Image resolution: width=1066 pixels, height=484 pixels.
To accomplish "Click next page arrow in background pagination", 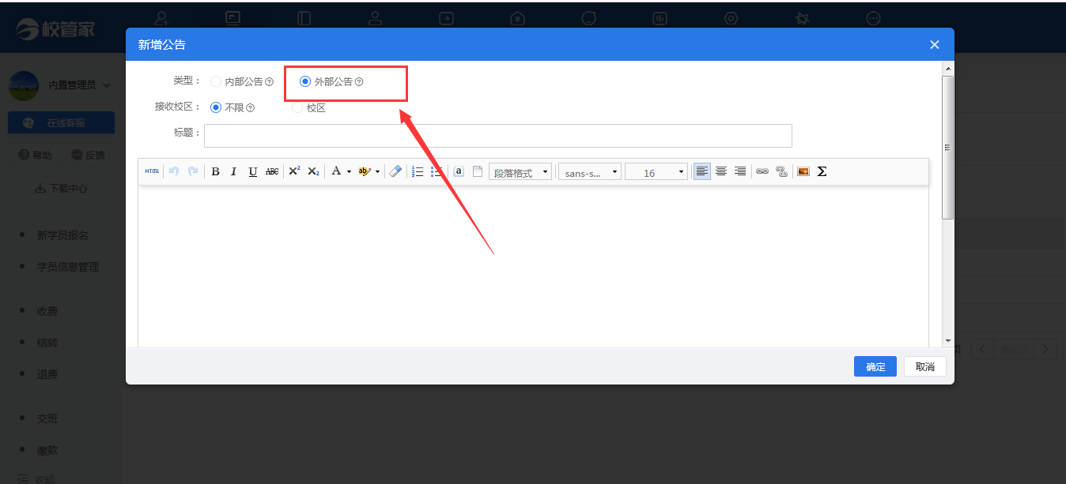I will pos(1046,349).
